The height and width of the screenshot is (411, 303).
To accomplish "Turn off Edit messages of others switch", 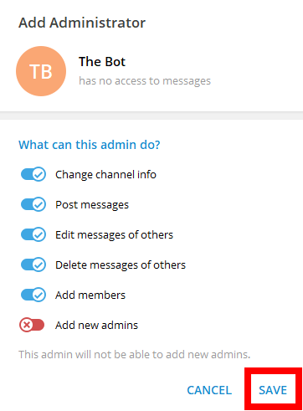I will [x=33, y=234].
